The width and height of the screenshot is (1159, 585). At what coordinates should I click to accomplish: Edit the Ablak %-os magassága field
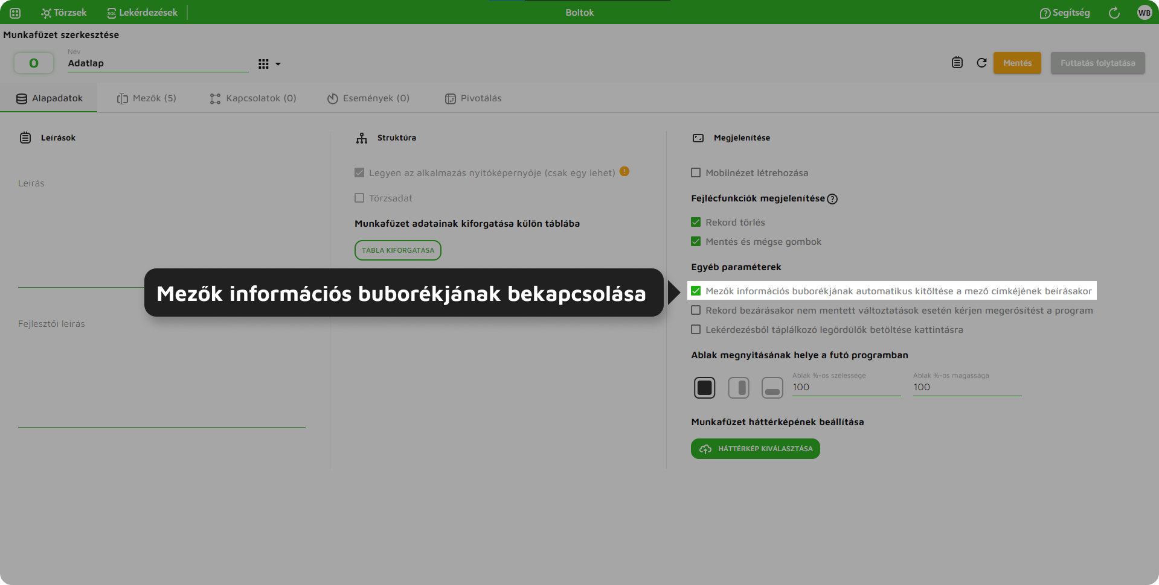[967, 387]
